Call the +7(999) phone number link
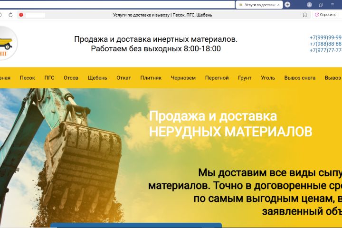This screenshot has width=342, height=228. 326,38
